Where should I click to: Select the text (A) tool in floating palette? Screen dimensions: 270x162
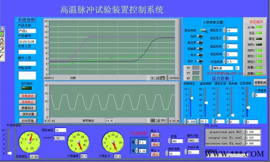pyautogui.click(x=2, y=39)
